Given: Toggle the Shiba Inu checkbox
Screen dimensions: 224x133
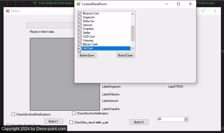Looking at the screenshot, I should [x=80, y=21].
